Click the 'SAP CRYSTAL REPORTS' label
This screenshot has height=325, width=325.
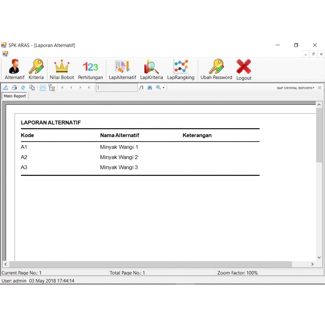click(295, 88)
